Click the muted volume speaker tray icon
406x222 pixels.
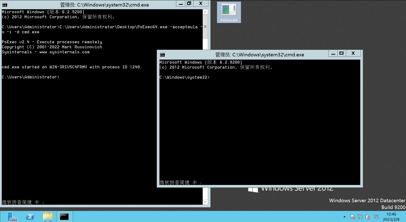pyautogui.click(x=368, y=217)
